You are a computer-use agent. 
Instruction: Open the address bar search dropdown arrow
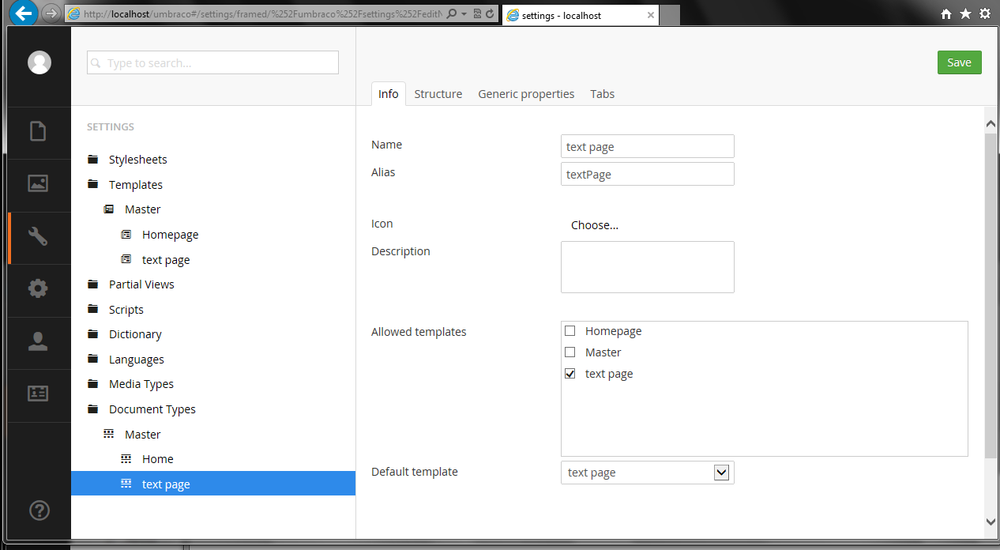point(464,14)
